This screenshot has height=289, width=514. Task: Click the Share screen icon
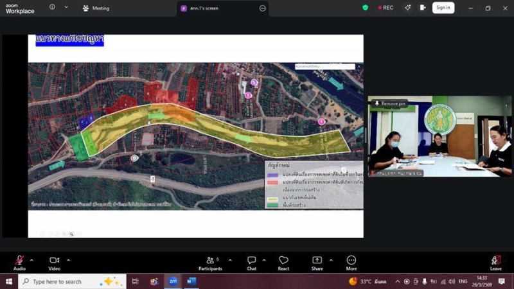317,260
